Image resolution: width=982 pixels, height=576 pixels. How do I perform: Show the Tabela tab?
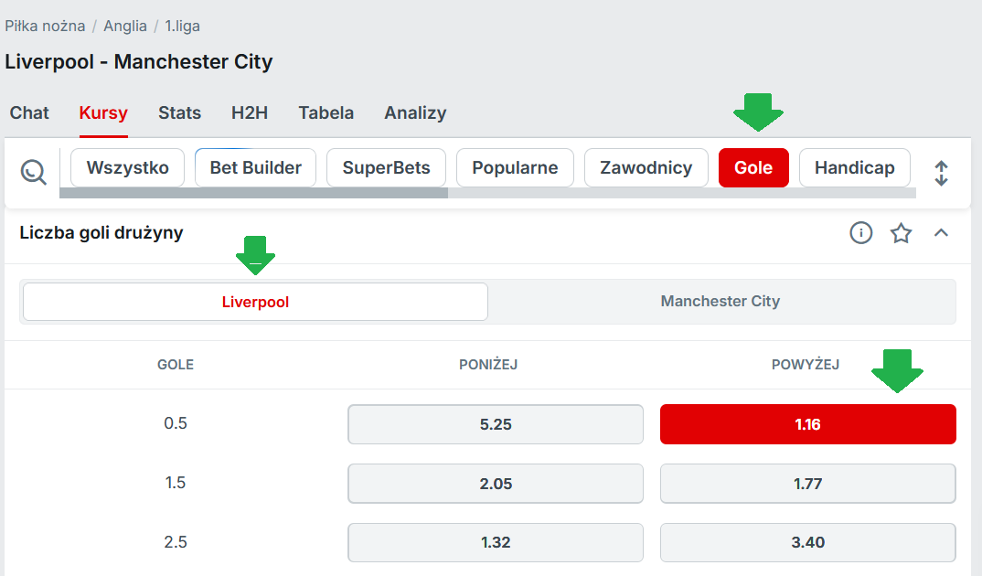tap(326, 113)
